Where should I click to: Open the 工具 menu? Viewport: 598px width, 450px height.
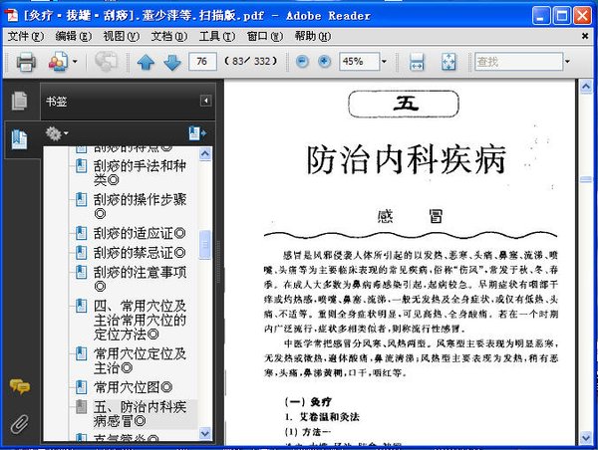217,37
